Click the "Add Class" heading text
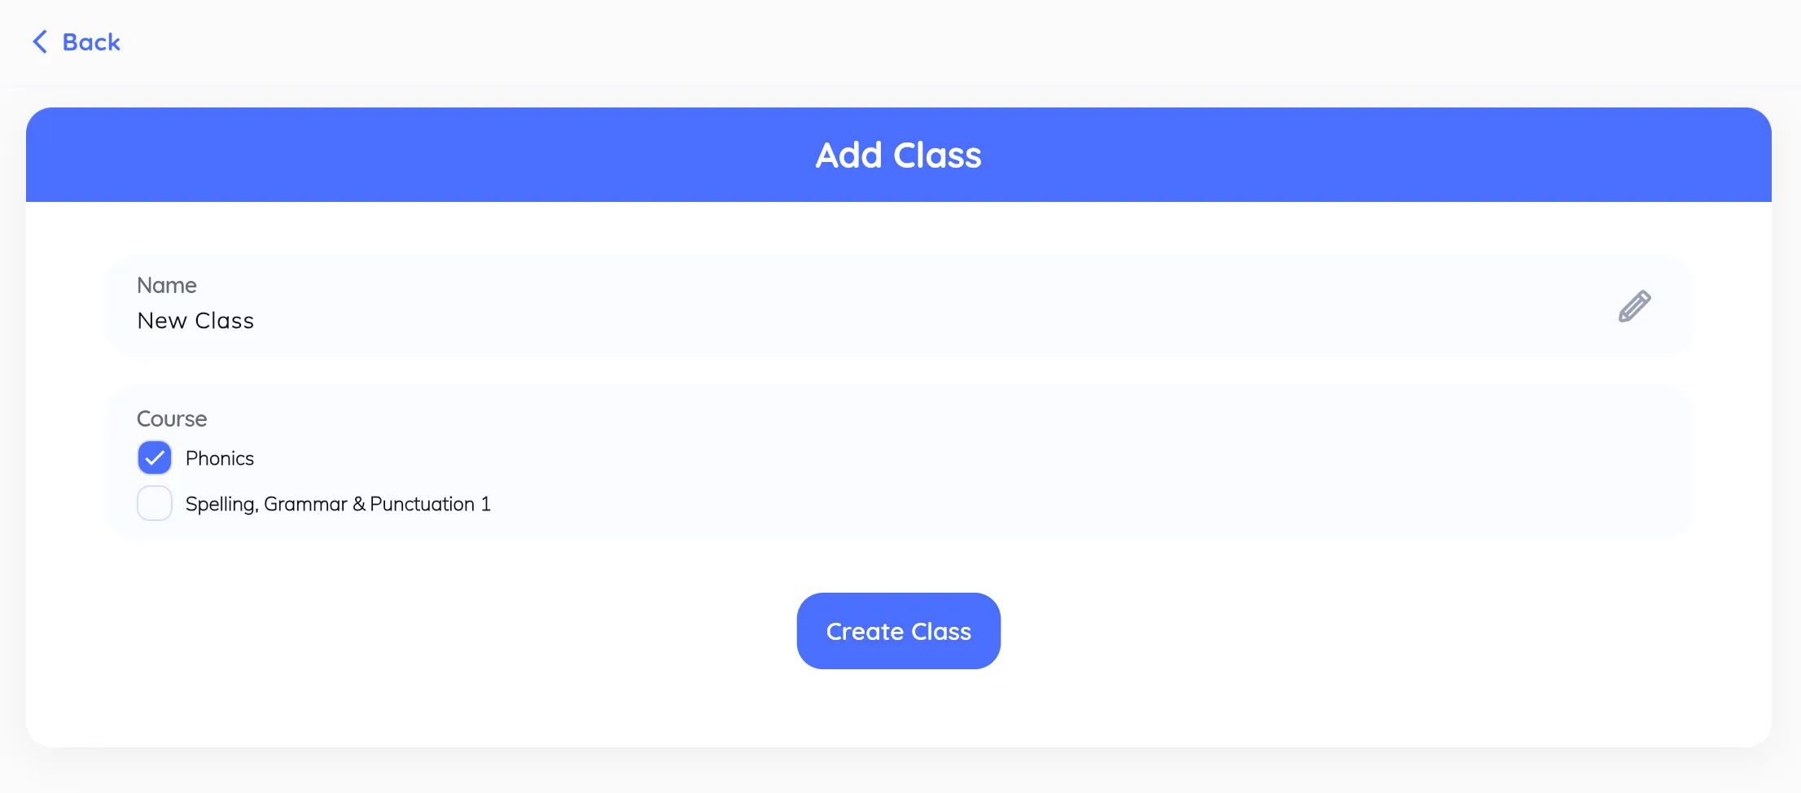This screenshot has height=793, width=1801. [898, 155]
